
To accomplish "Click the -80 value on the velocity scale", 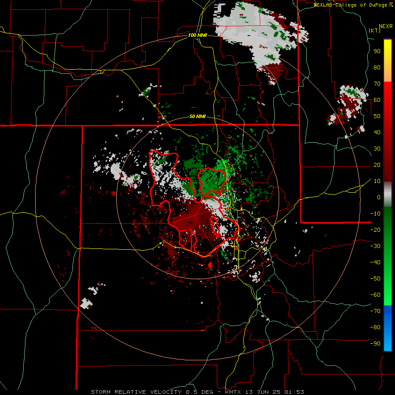I will 375,327.
